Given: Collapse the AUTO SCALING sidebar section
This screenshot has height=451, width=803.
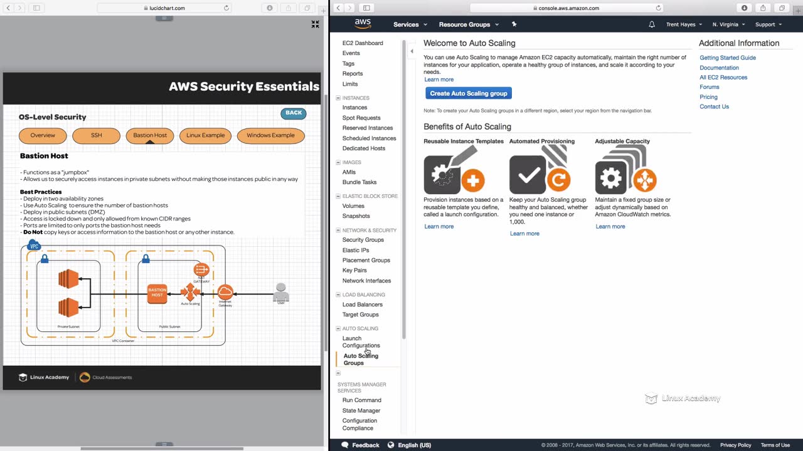Looking at the screenshot, I should [x=338, y=328].
